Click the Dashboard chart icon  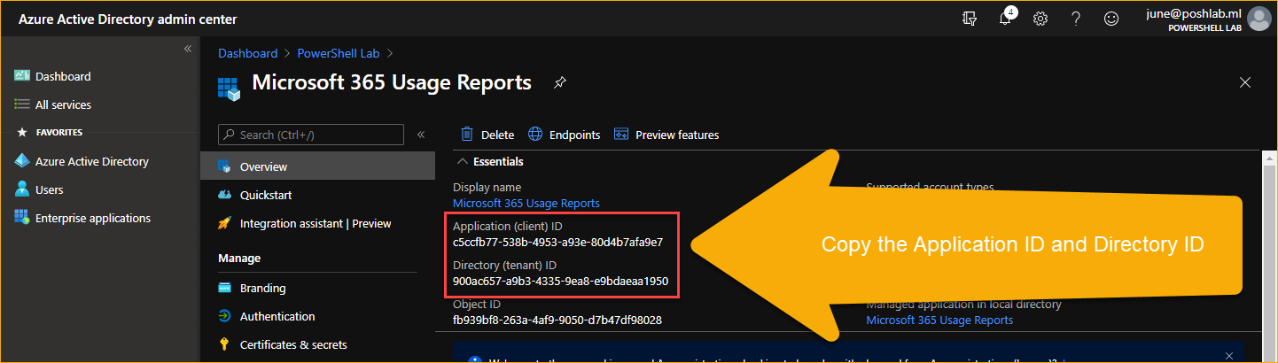pyautogui.click(x=22, y=76)
